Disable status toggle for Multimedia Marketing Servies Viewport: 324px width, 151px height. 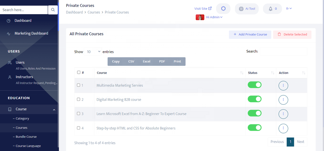[254, 85]
